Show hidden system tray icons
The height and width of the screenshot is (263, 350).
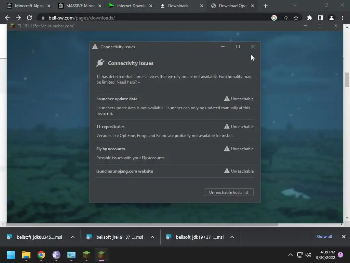(291, 255)
